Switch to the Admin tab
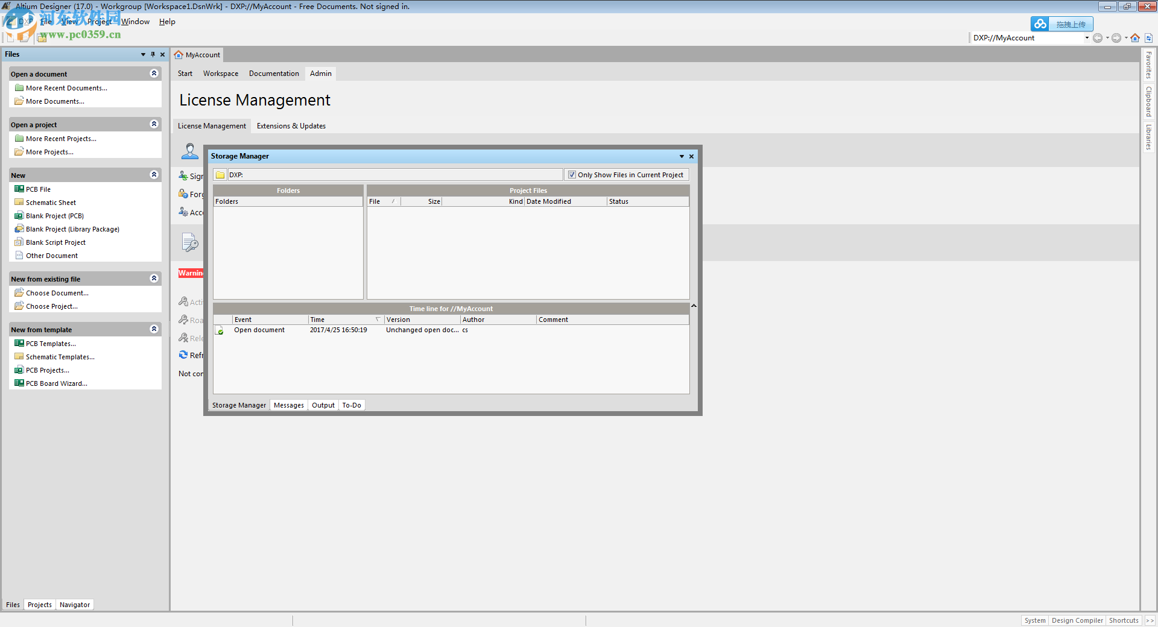Viewport: 1158px width, 627px height. click(x=321, y=74)
